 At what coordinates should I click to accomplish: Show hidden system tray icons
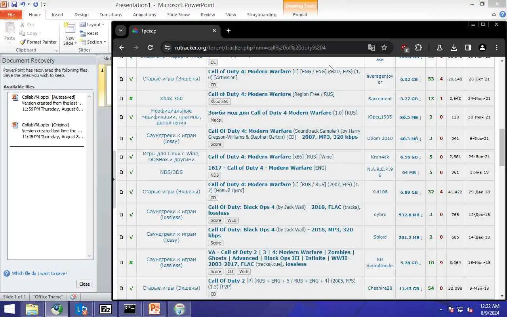(441, 309)
